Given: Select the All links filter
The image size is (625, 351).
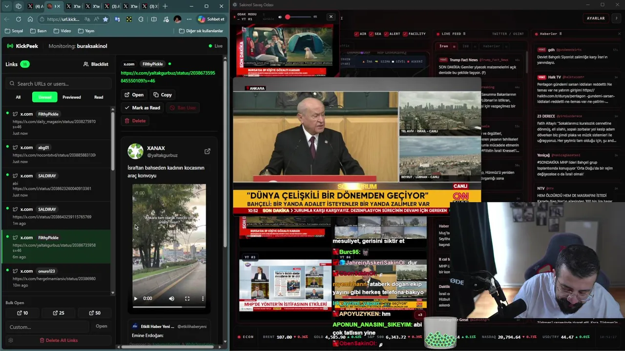Looking at the screenshot, I should tap(18, 97).
